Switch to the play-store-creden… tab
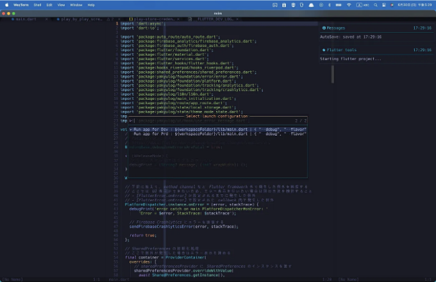The width and height of the screenshot is (436, 282). 154,19
